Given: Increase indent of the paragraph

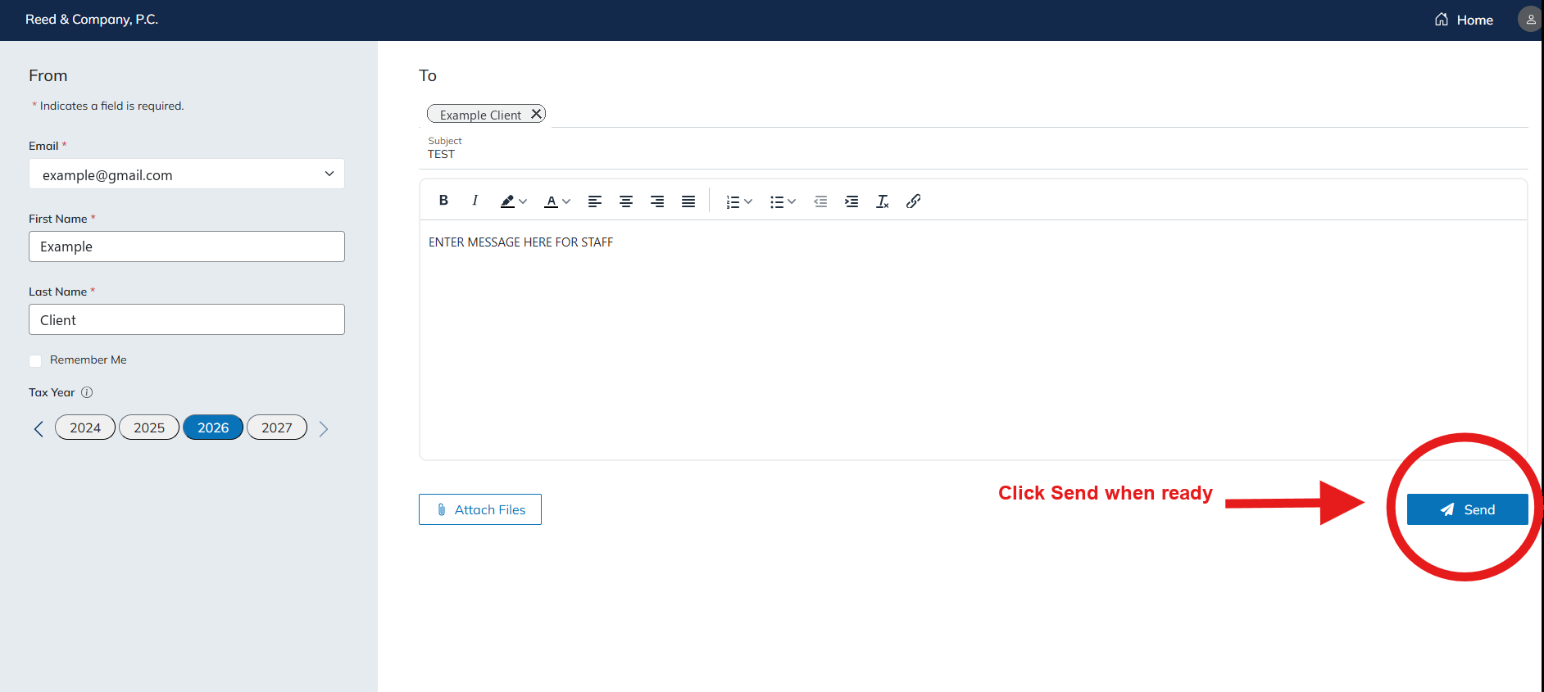Looking at the screenshot, I should coord(851,201).
